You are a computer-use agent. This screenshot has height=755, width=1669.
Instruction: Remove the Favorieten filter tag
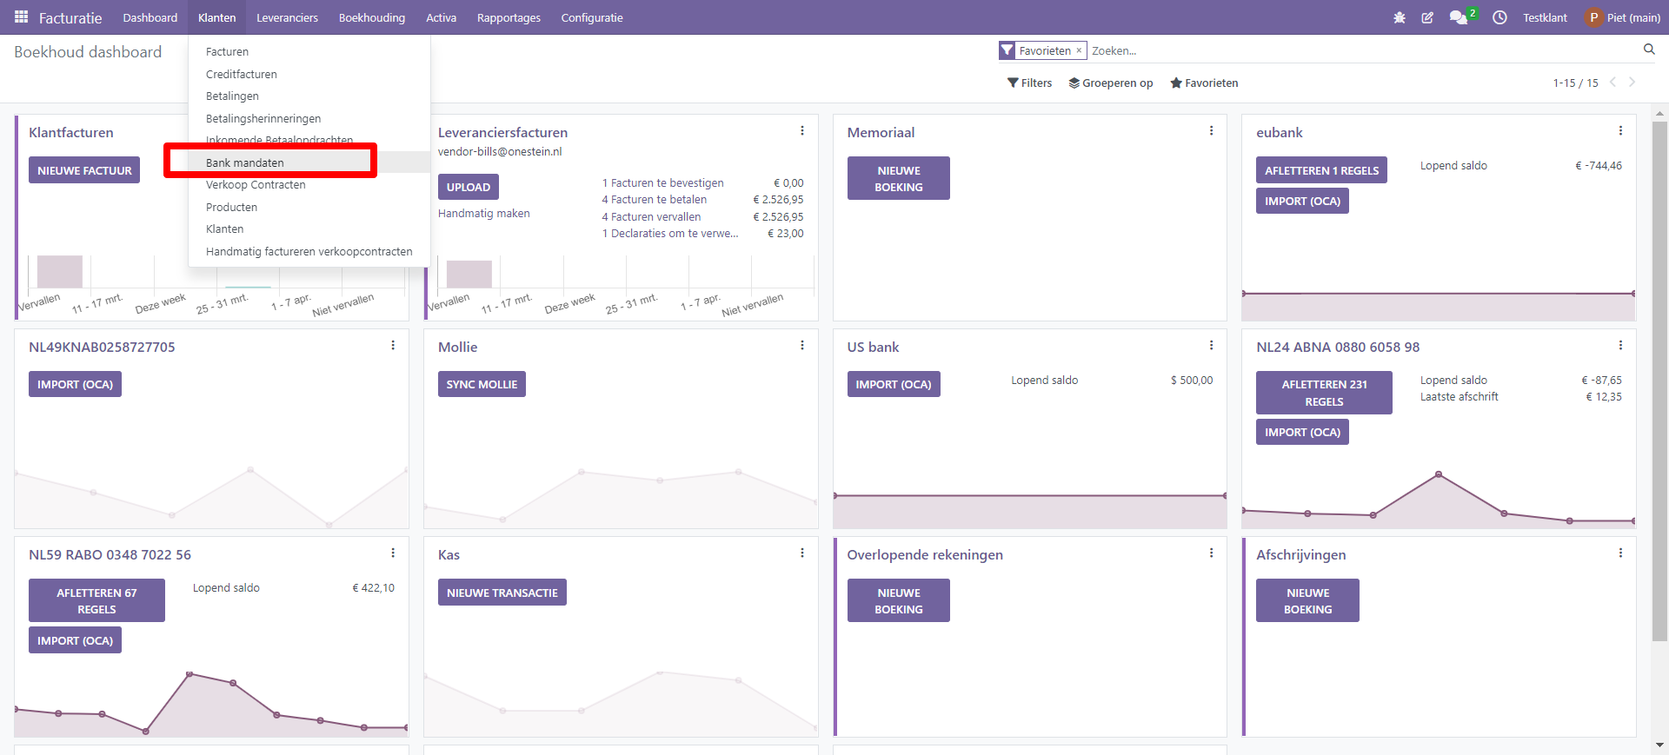1079,50
